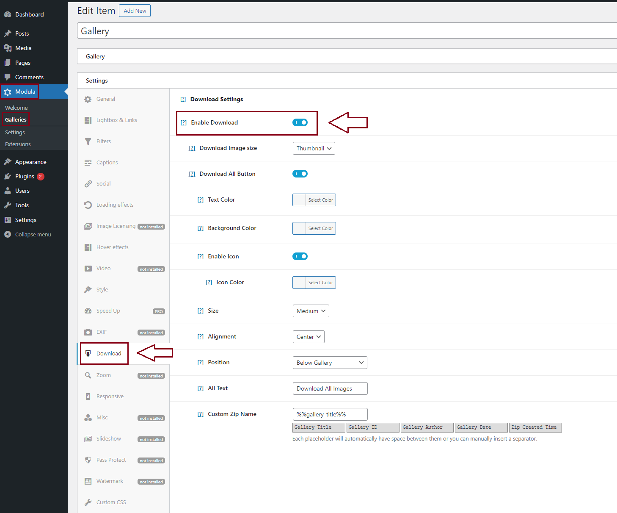Open the Download Image size dropdown
617x513 pixels.
click(314, 148)
